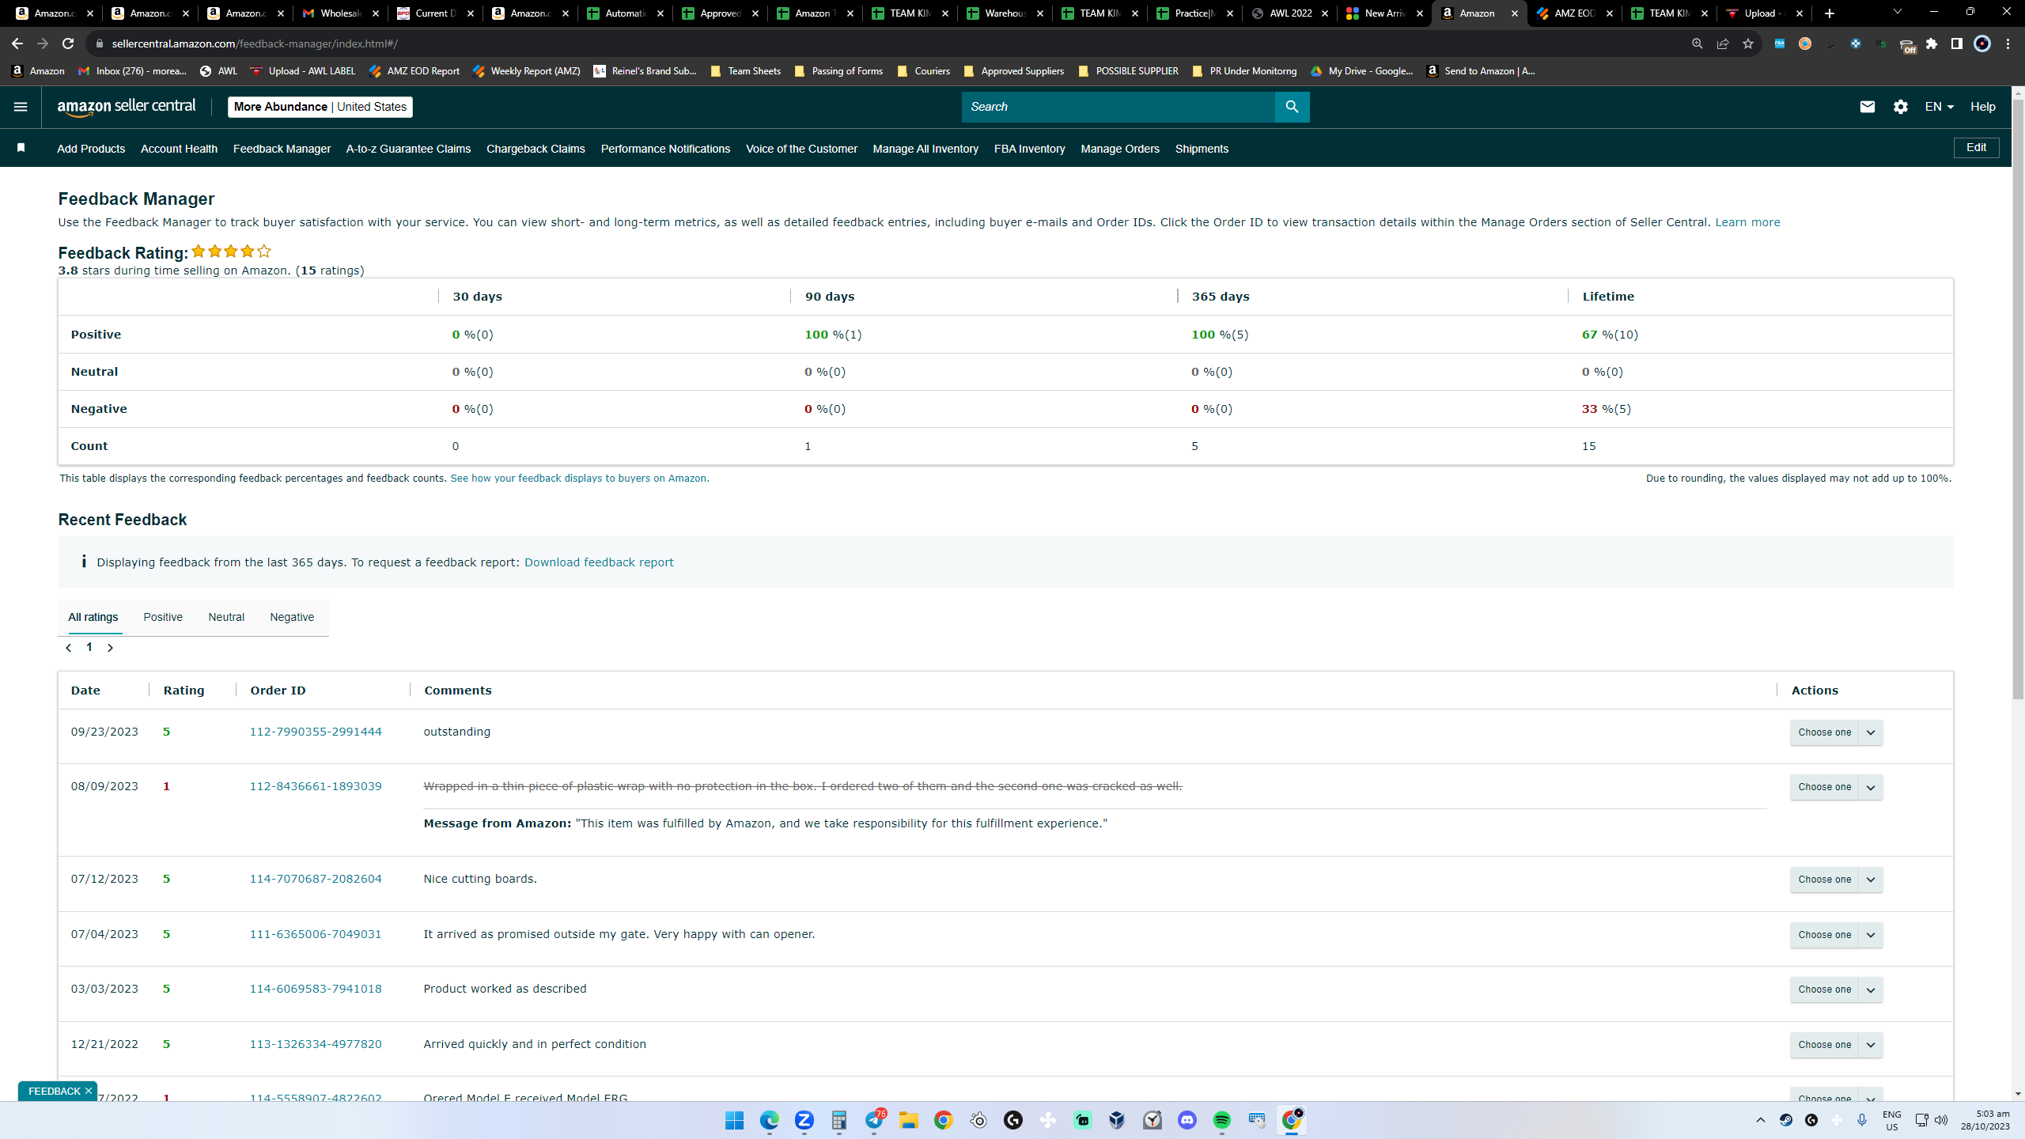The width and height of the screenshot is (2025, 1139).
Task: Open Discord from taskbar
Action: pyautogui.click(x=1187, y=1120)
